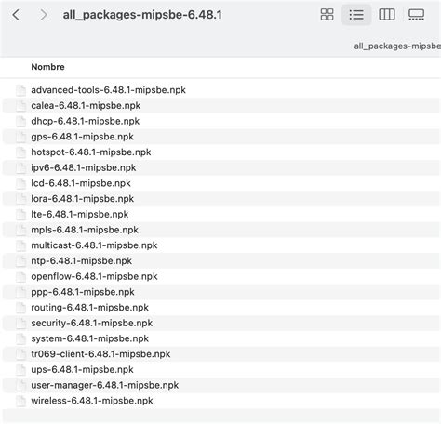
Task: Select routing-6.48.1-mipsbe.npk file
Action: point(89,308)
